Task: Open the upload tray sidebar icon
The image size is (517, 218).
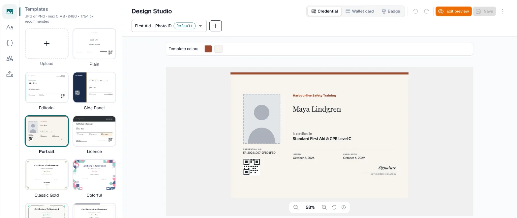Action: click(x=10, y=74)
